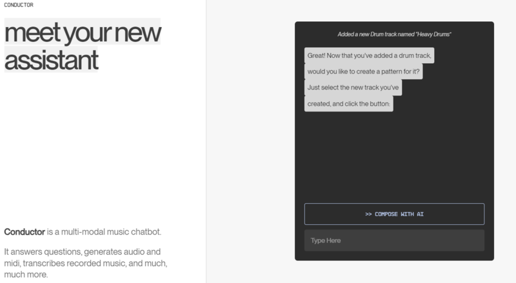
Task: Click the double-arrow symbol in the compose button
Action: click(x=368, y=214)
